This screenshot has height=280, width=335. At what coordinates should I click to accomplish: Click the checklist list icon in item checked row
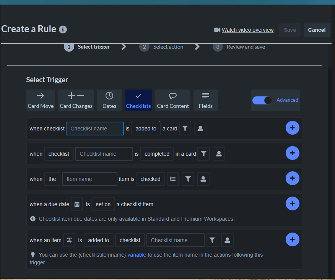[172, 179]
